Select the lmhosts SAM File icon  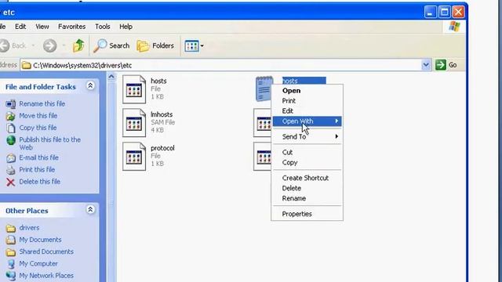(134, 123)
